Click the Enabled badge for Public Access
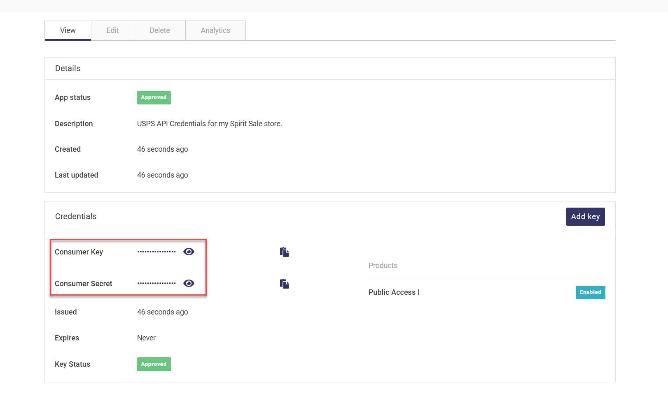Viewport: 668px width, 407px height. pyautogui.click(x=590, y=292)
